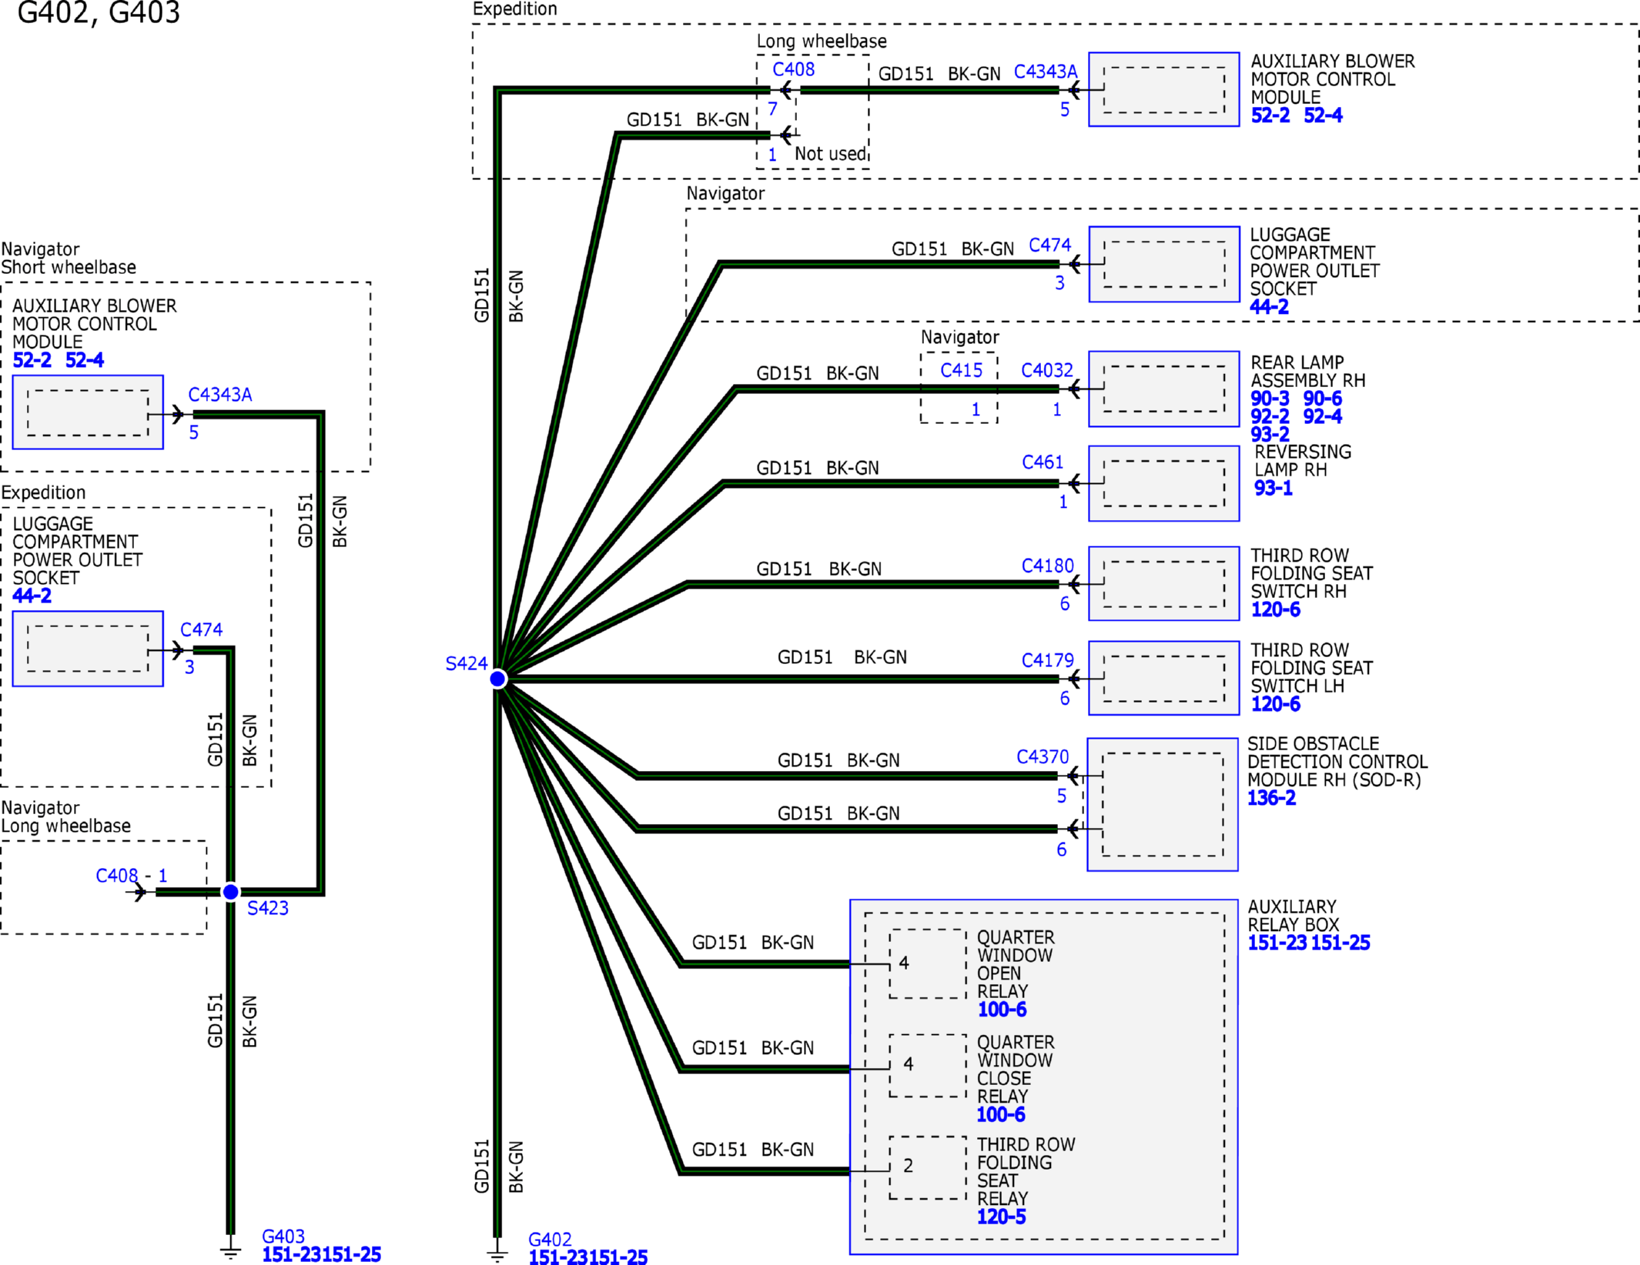This screenshot has width=1640, height=1265.
Task: Click the C4180 connector label
Action: point(1048,566)
